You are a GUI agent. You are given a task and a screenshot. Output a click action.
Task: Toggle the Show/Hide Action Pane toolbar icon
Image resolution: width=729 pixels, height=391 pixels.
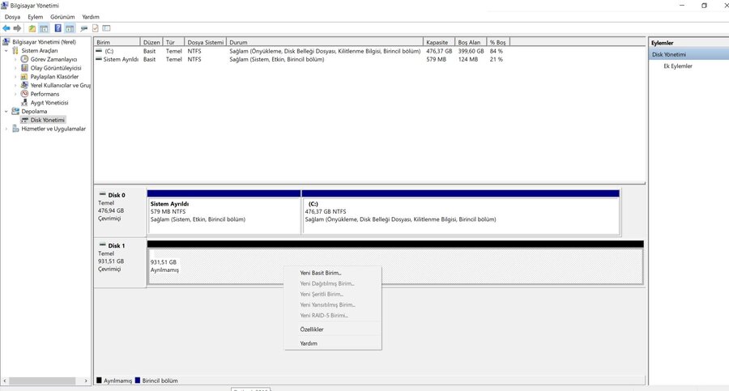pos(70,28)
